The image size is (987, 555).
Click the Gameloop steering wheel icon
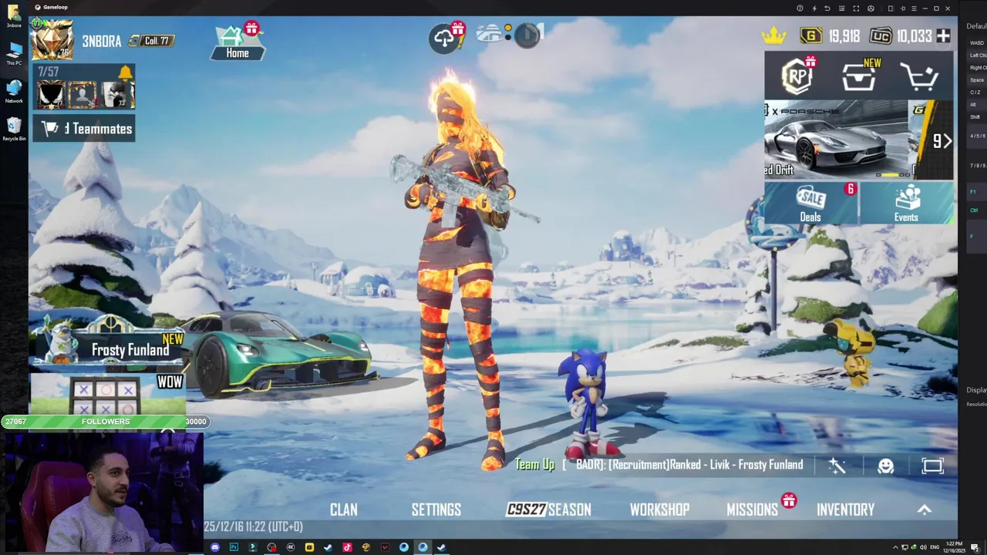(871, 8)
